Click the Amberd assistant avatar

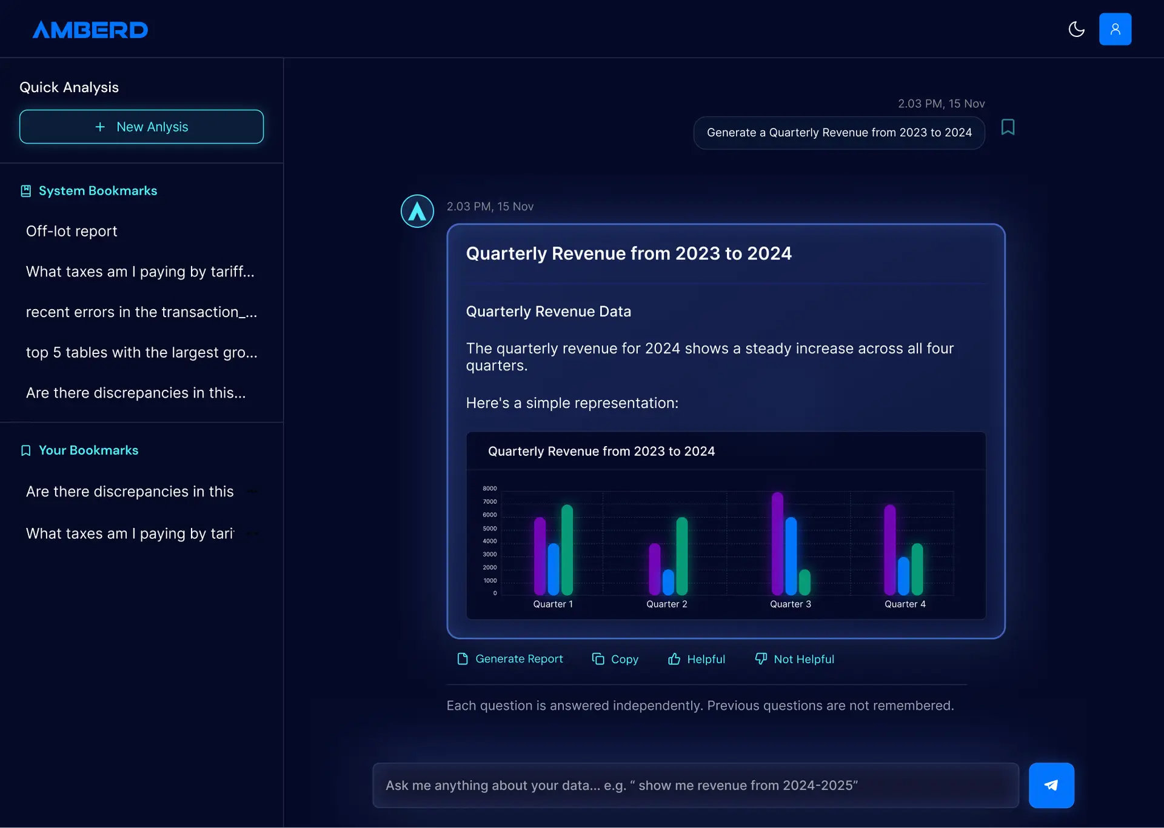[417, 211]
